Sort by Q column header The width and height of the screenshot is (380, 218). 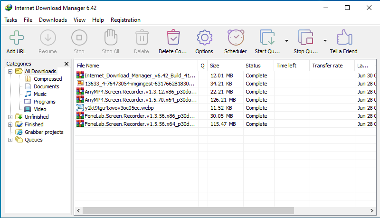click(x=203, y=66)
